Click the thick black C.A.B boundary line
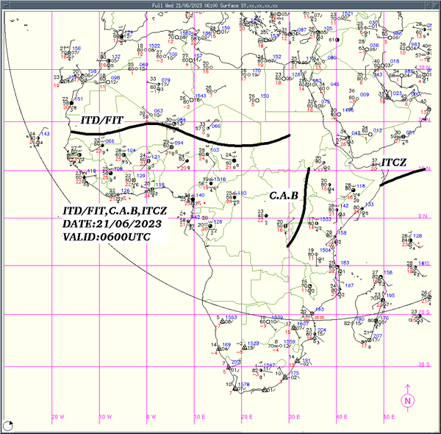The image size is (441, 434). click(x=299, y=207)
